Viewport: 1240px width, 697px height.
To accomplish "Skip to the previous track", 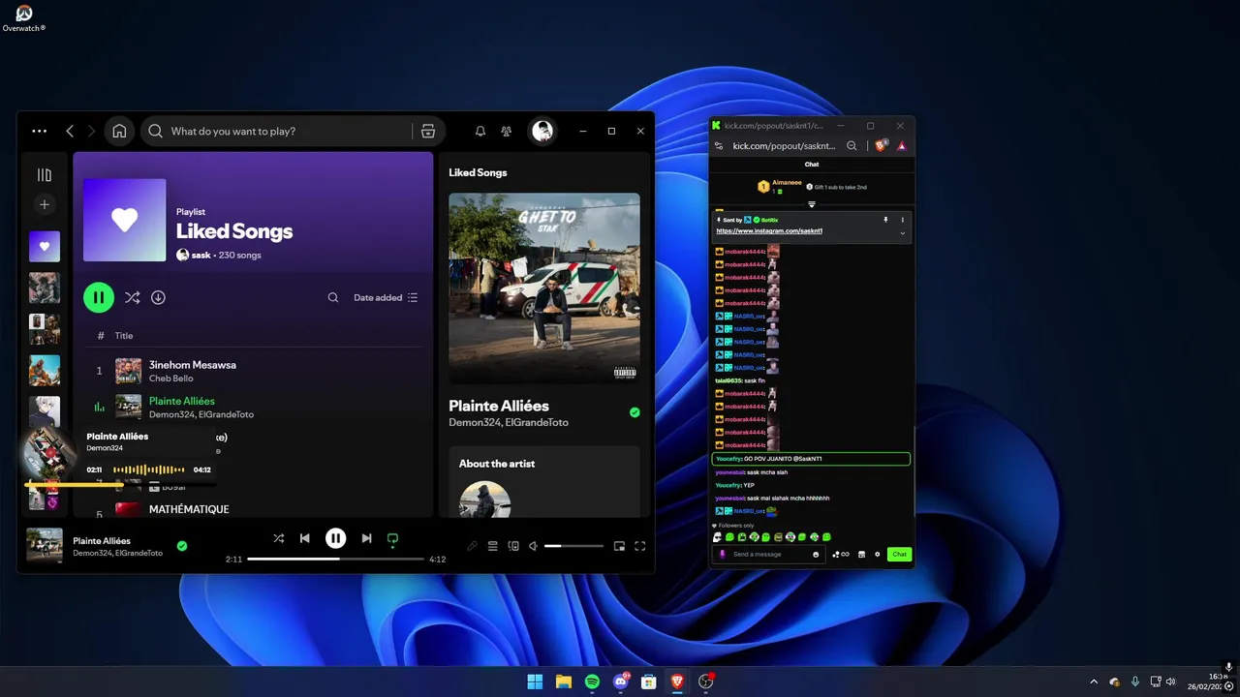I will [304, 538].
